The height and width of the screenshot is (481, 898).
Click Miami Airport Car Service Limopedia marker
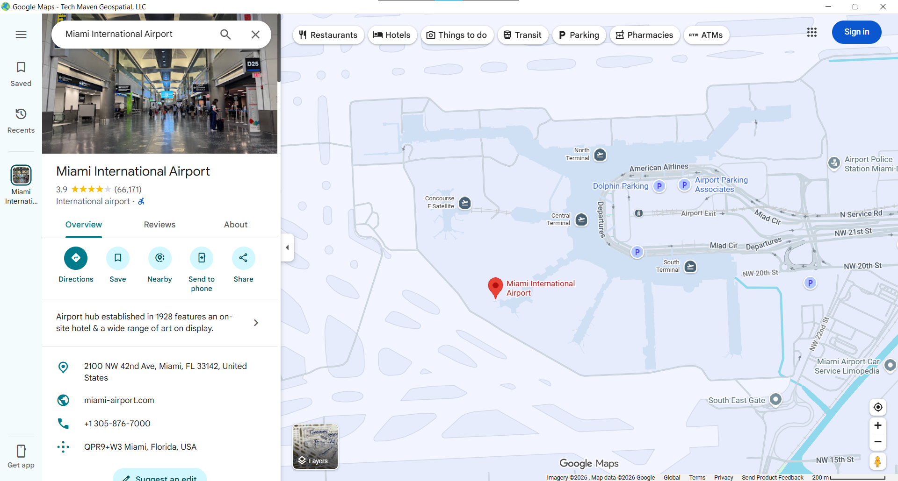[x=890, y=365]
